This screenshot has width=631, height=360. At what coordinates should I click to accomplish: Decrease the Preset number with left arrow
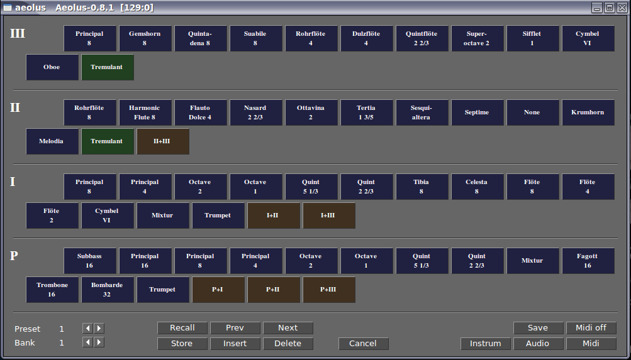87,328
